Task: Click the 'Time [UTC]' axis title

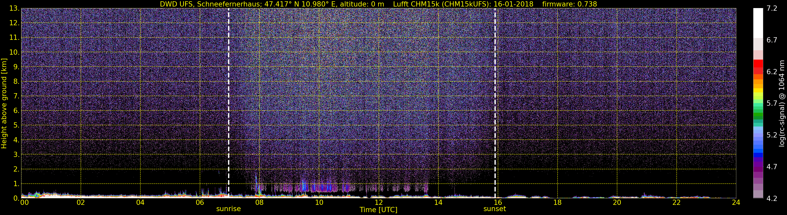Action: coord(378,210)
